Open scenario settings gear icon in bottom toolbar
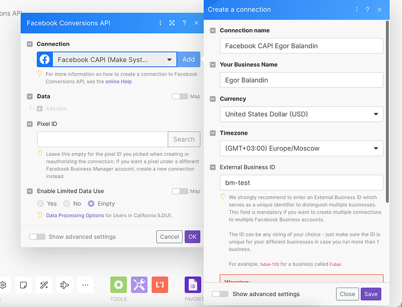This screenshot has width=402, height=307. tap(3, 285)
